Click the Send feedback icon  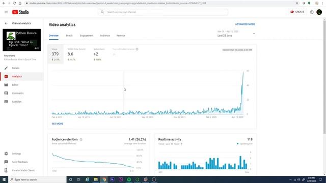click(x=6, y=162)
